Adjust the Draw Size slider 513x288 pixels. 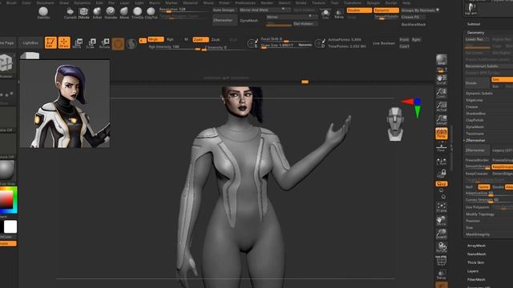tap(286, 46)
